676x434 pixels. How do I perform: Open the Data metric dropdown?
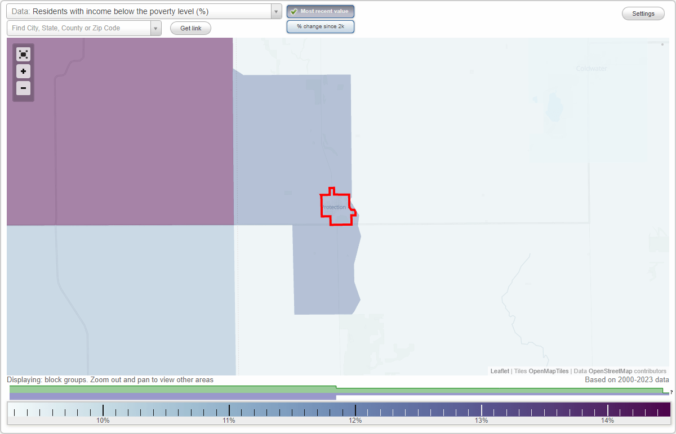tap(275, 11)
